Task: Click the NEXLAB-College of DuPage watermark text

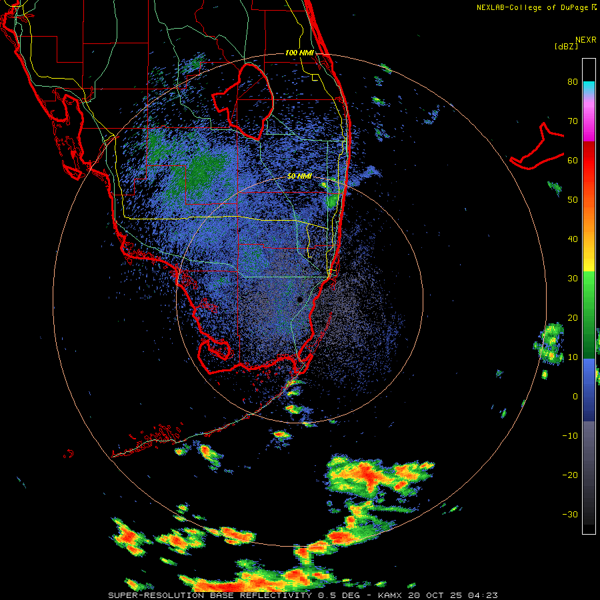Action: pyautogui.click(x=536, y=7)
